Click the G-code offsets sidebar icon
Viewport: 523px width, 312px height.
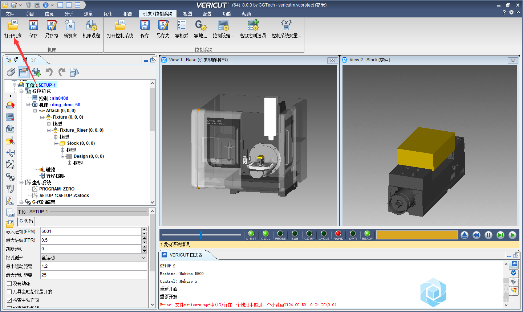[x=10, y=177]
